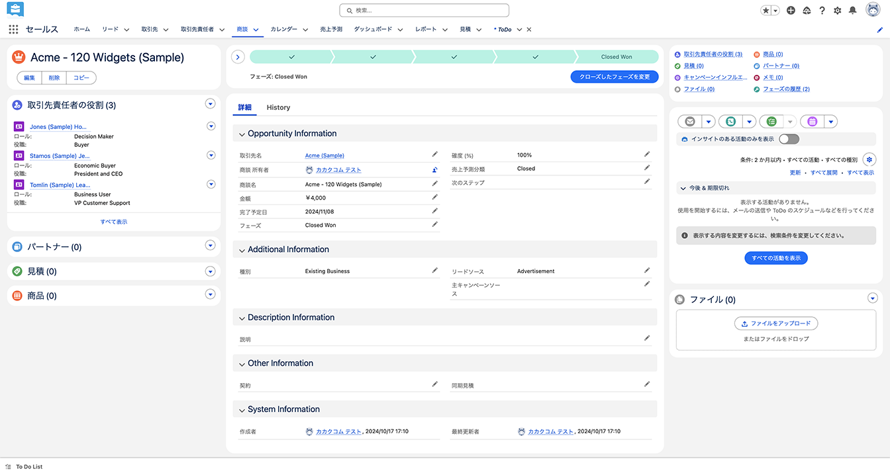
Task: Open the Global Actions plus icon
Action: coord(791,11)
